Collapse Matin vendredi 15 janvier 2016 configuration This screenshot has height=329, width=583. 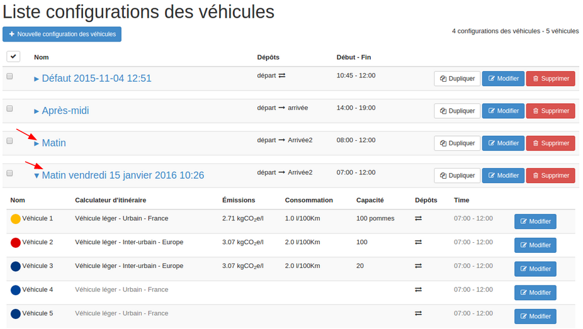coord(37,176)
